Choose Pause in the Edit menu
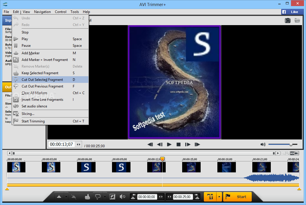Screen dimensions: 306x205 point(50,46)
